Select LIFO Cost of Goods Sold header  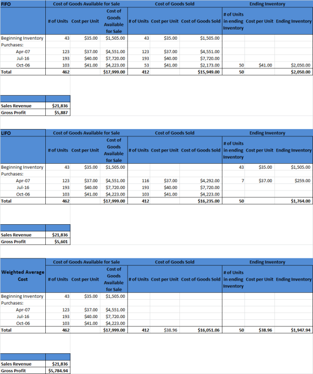[175, 133]
